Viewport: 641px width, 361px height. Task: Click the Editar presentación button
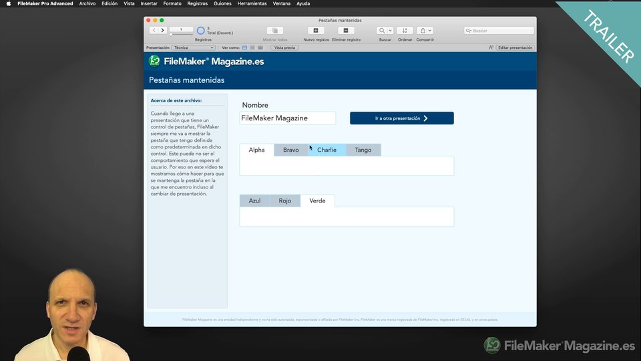pyautogui.click(x=515, y=47)
